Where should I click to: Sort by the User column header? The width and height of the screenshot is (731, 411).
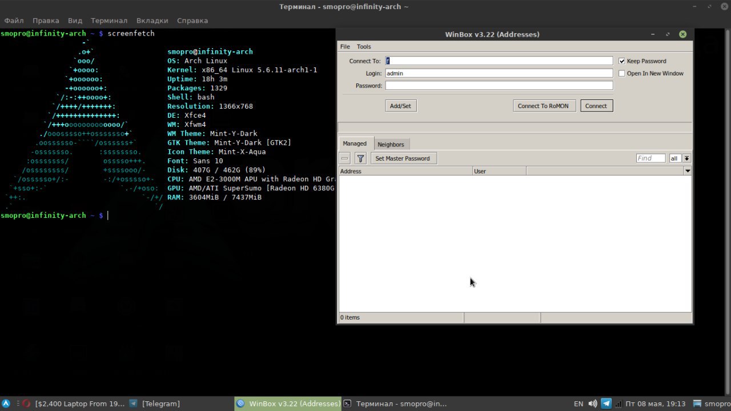499,171
